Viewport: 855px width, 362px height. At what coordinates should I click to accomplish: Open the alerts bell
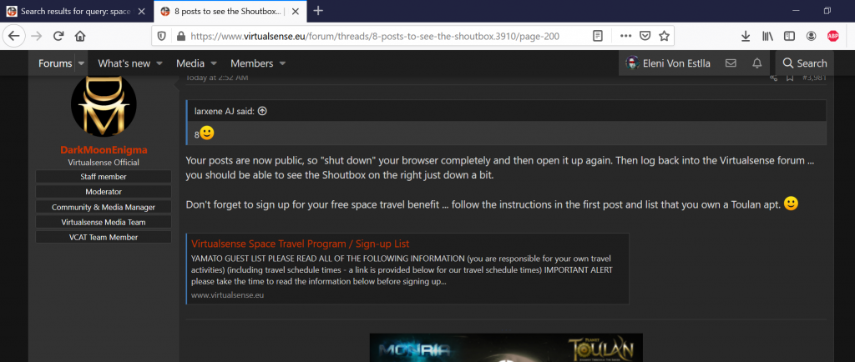pyautogui.click(x=756, y=63)
